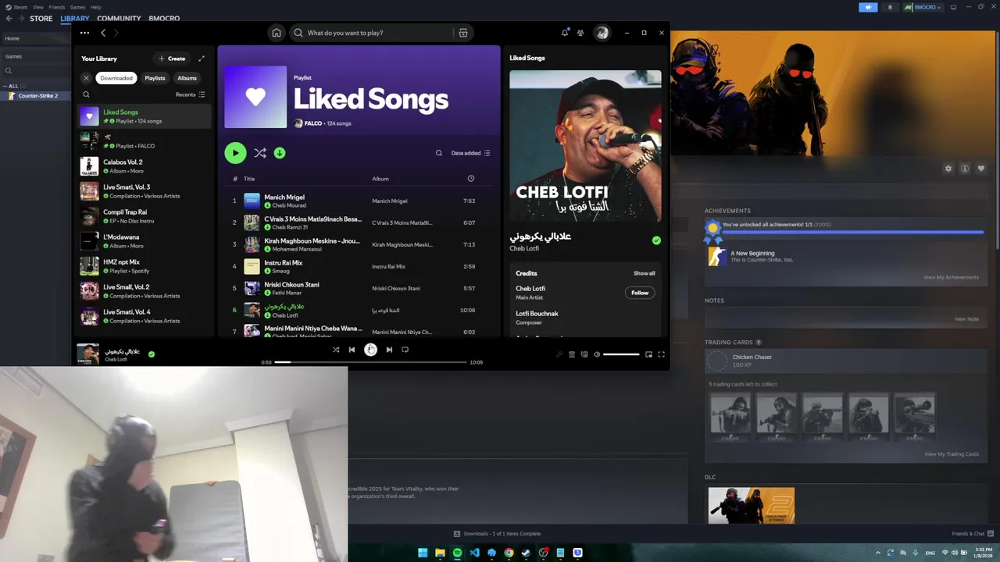Toggle shuffle in the bottom player bar
This screenshot has width=1000, height=562.
pyautogui.click(x=336, y=350)
